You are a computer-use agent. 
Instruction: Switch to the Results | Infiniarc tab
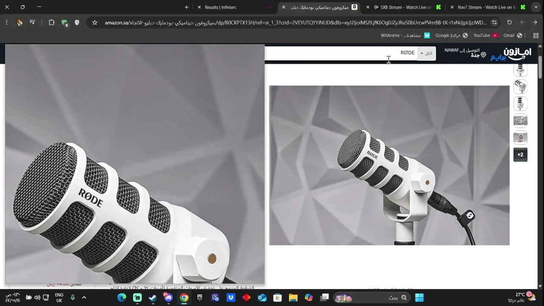(x=235, y=7)
